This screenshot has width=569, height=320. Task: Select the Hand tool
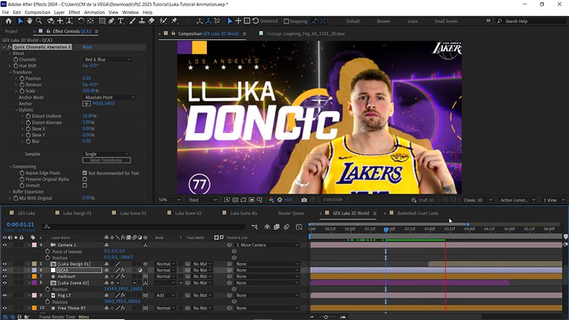(30, 21)
